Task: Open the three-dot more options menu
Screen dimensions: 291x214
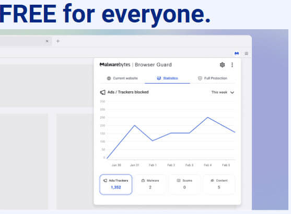Action: 232,65
